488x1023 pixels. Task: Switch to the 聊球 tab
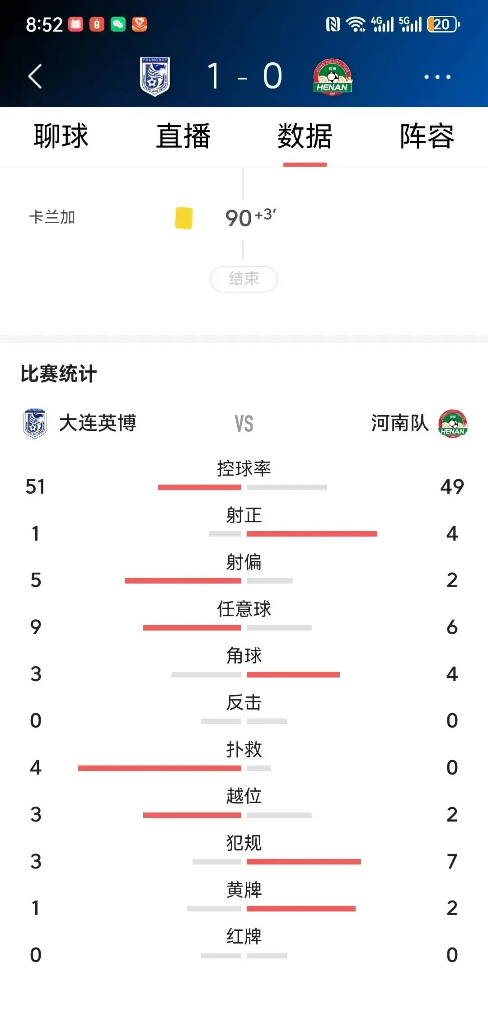[x=61, y=136]
